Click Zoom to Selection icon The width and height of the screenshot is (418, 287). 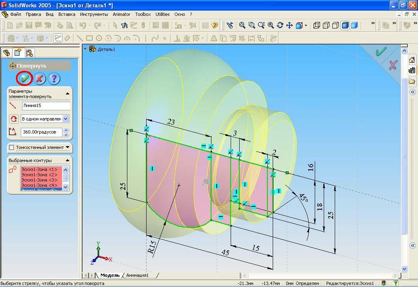point(271,25)
